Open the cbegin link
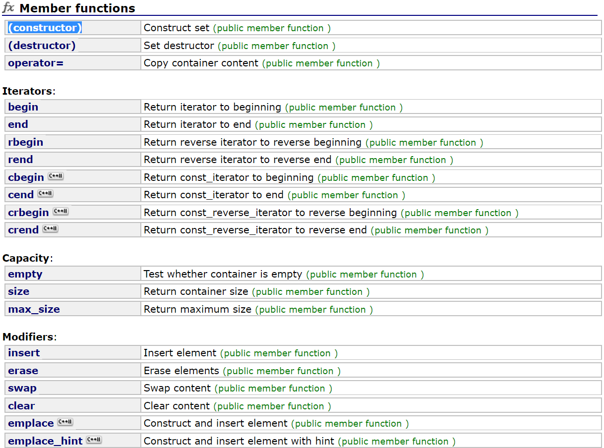The image size is (604, 448). click(x=26, y=177)
